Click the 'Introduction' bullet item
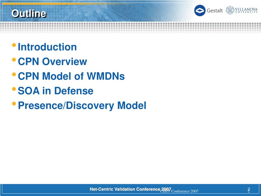The width and height of the screenshot is (261, 196). 47,47
